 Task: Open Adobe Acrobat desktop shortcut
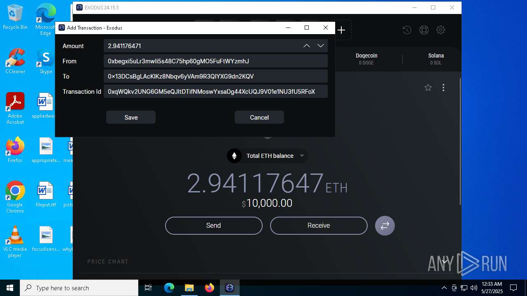(15, 109)
